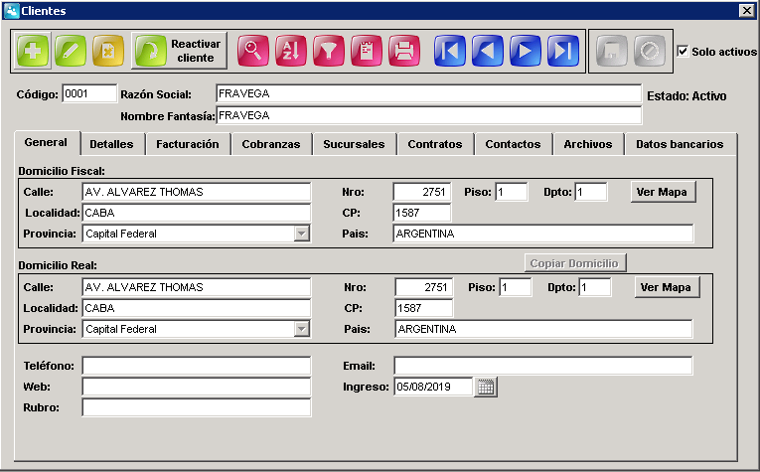Expand Provincia dropdown in Domicilio Fiscal

[x=301, y=234]
